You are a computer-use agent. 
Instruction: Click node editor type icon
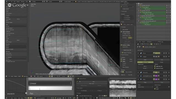click(x=7, y=98)
